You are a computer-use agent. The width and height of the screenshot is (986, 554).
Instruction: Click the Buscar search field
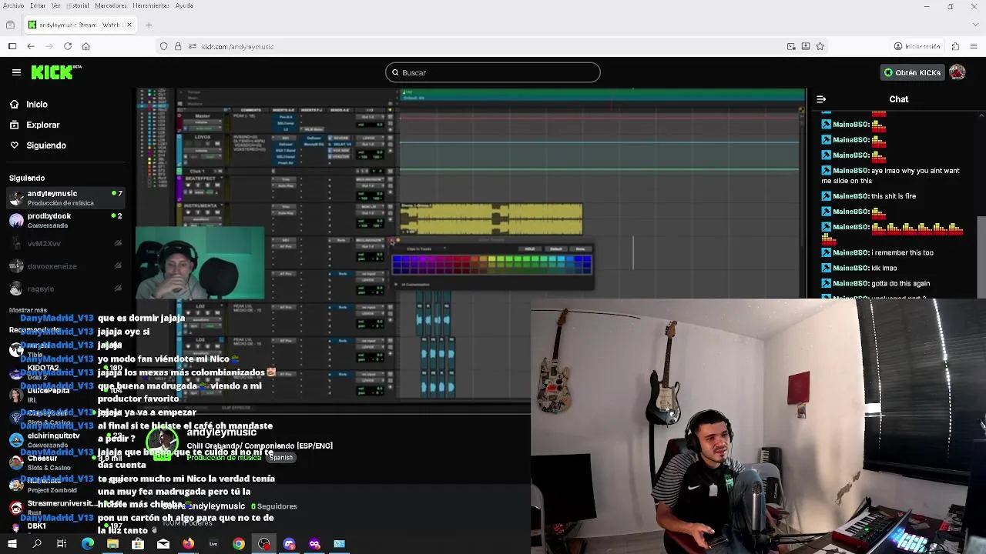pyautogui.click(x=493, y=72)
